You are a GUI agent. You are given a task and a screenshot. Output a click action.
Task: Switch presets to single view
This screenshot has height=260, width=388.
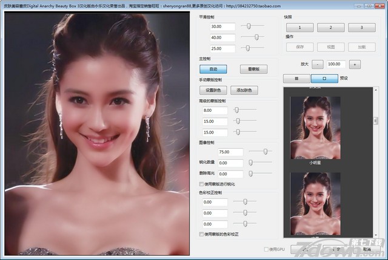(x=324, y=79)
